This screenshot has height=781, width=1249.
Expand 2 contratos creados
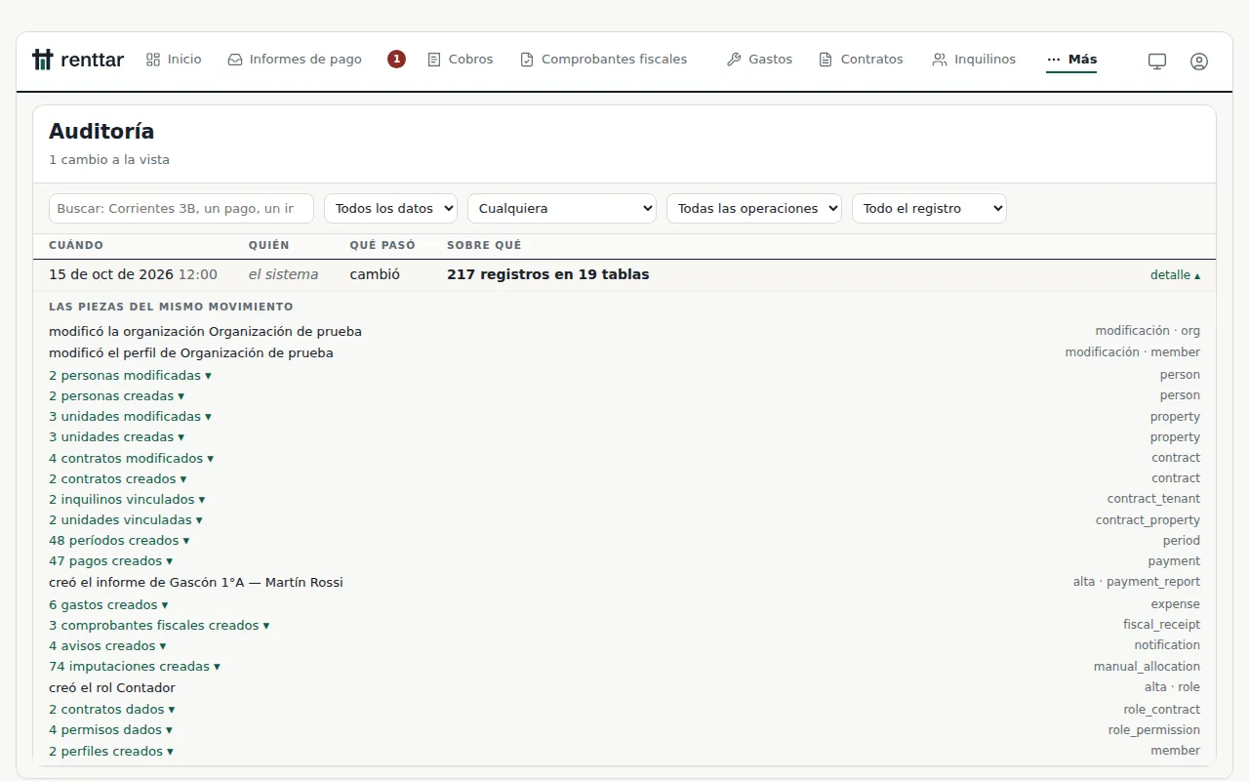[117, 479]
